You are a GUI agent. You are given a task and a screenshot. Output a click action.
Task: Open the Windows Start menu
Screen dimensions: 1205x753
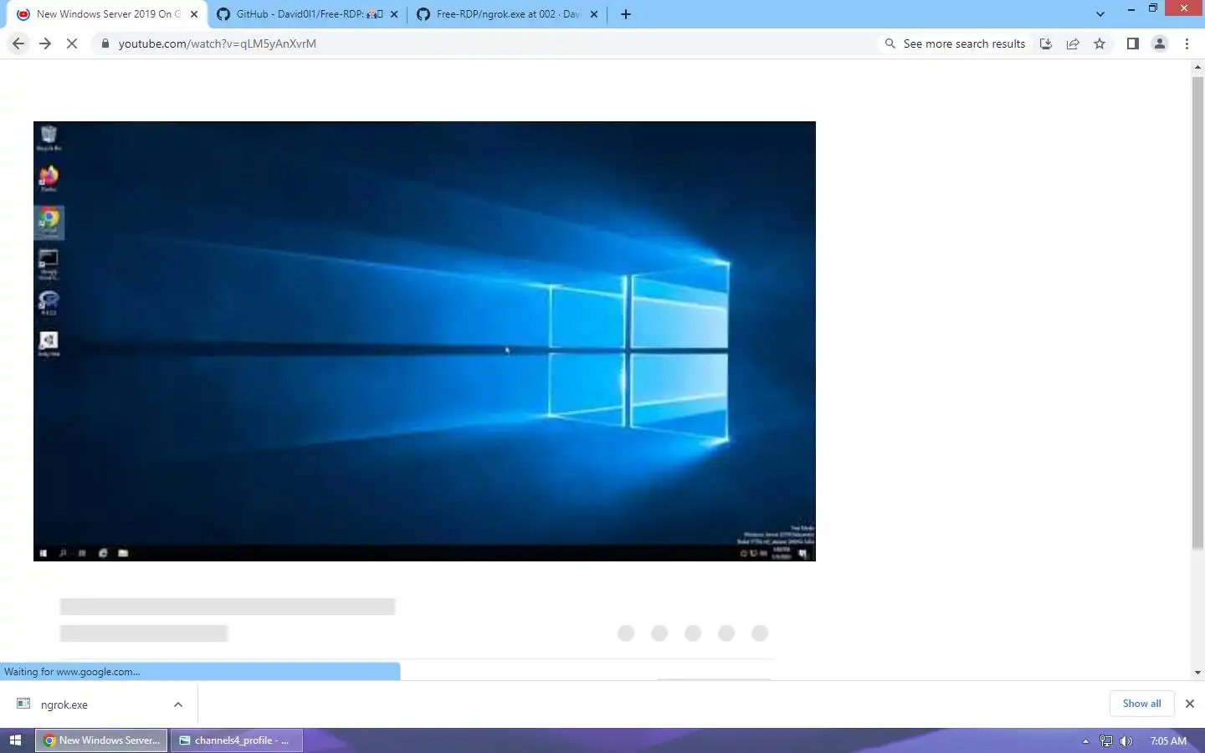click(x=15, y=740)
